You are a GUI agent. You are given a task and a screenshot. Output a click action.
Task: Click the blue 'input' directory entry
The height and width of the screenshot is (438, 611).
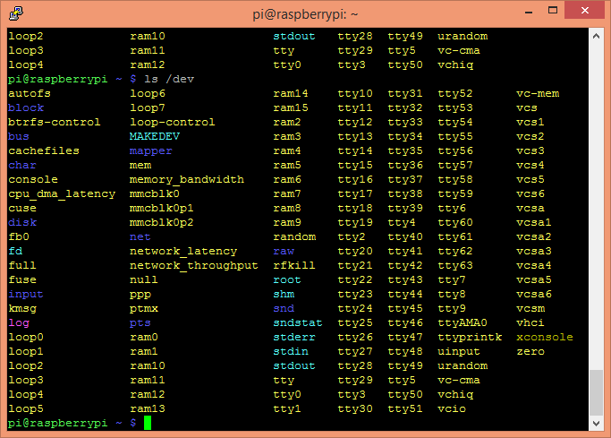point(26,295)
